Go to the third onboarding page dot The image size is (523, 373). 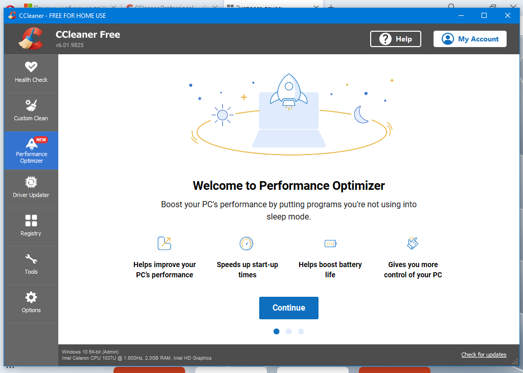[301, 331]
